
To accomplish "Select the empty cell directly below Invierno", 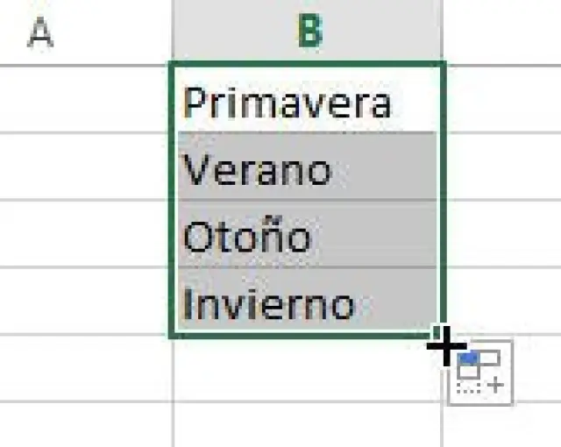I will coord(308,369).
